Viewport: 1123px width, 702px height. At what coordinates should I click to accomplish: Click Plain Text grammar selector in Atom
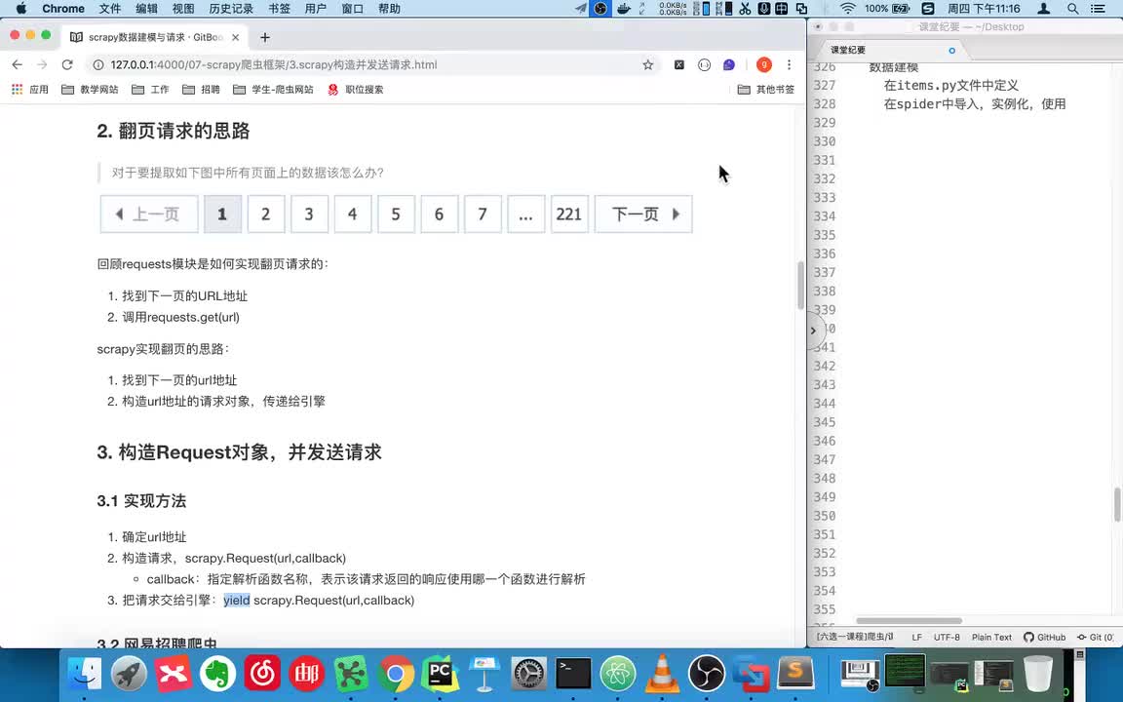[991, 637]
